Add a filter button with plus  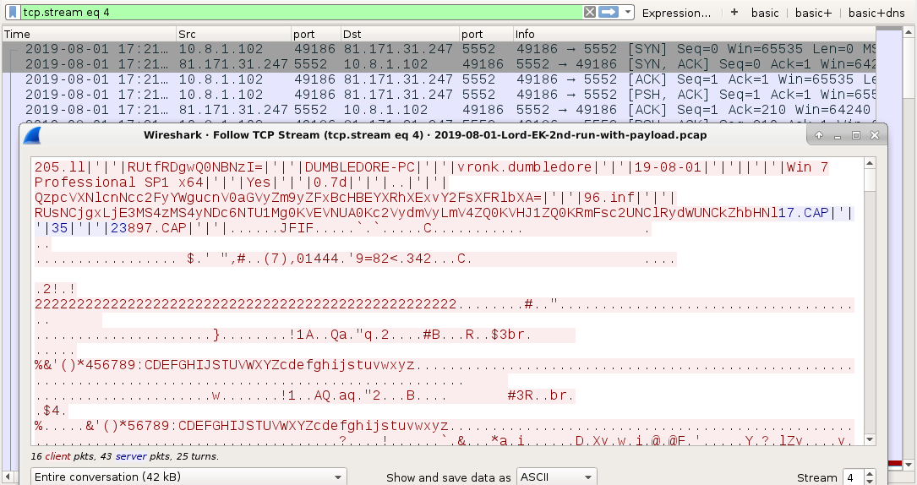pyautogui.click(x=734, y=13)
